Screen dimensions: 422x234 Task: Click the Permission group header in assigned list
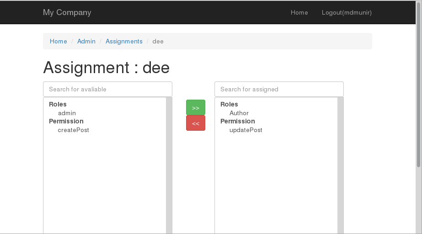coord(237,121)
